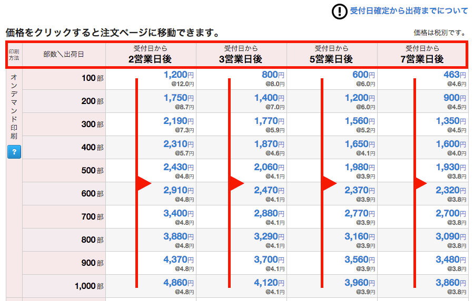474x301 pixels.
Task: Click the 7営業日後 column header
Action: click(422, 54)
